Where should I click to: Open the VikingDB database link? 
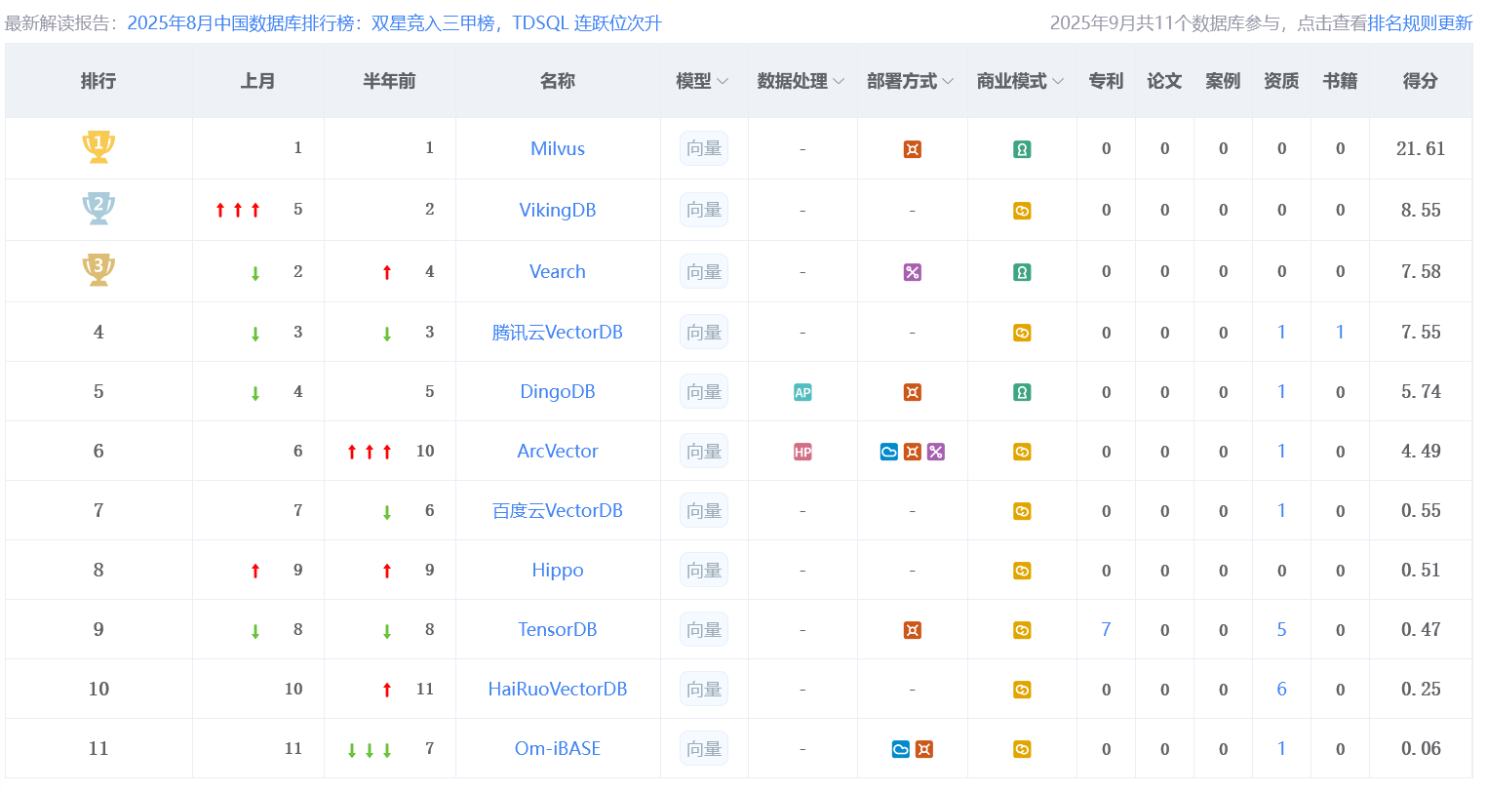[558, 210]
